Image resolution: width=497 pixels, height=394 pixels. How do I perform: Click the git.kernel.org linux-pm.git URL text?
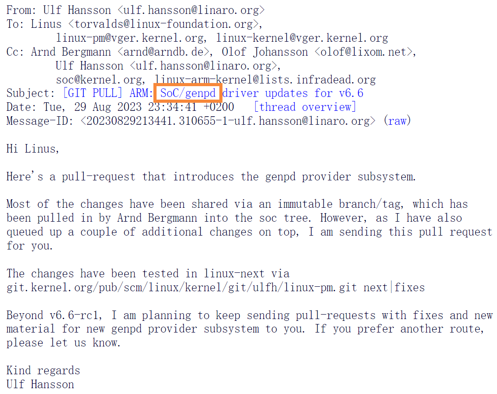182,288
